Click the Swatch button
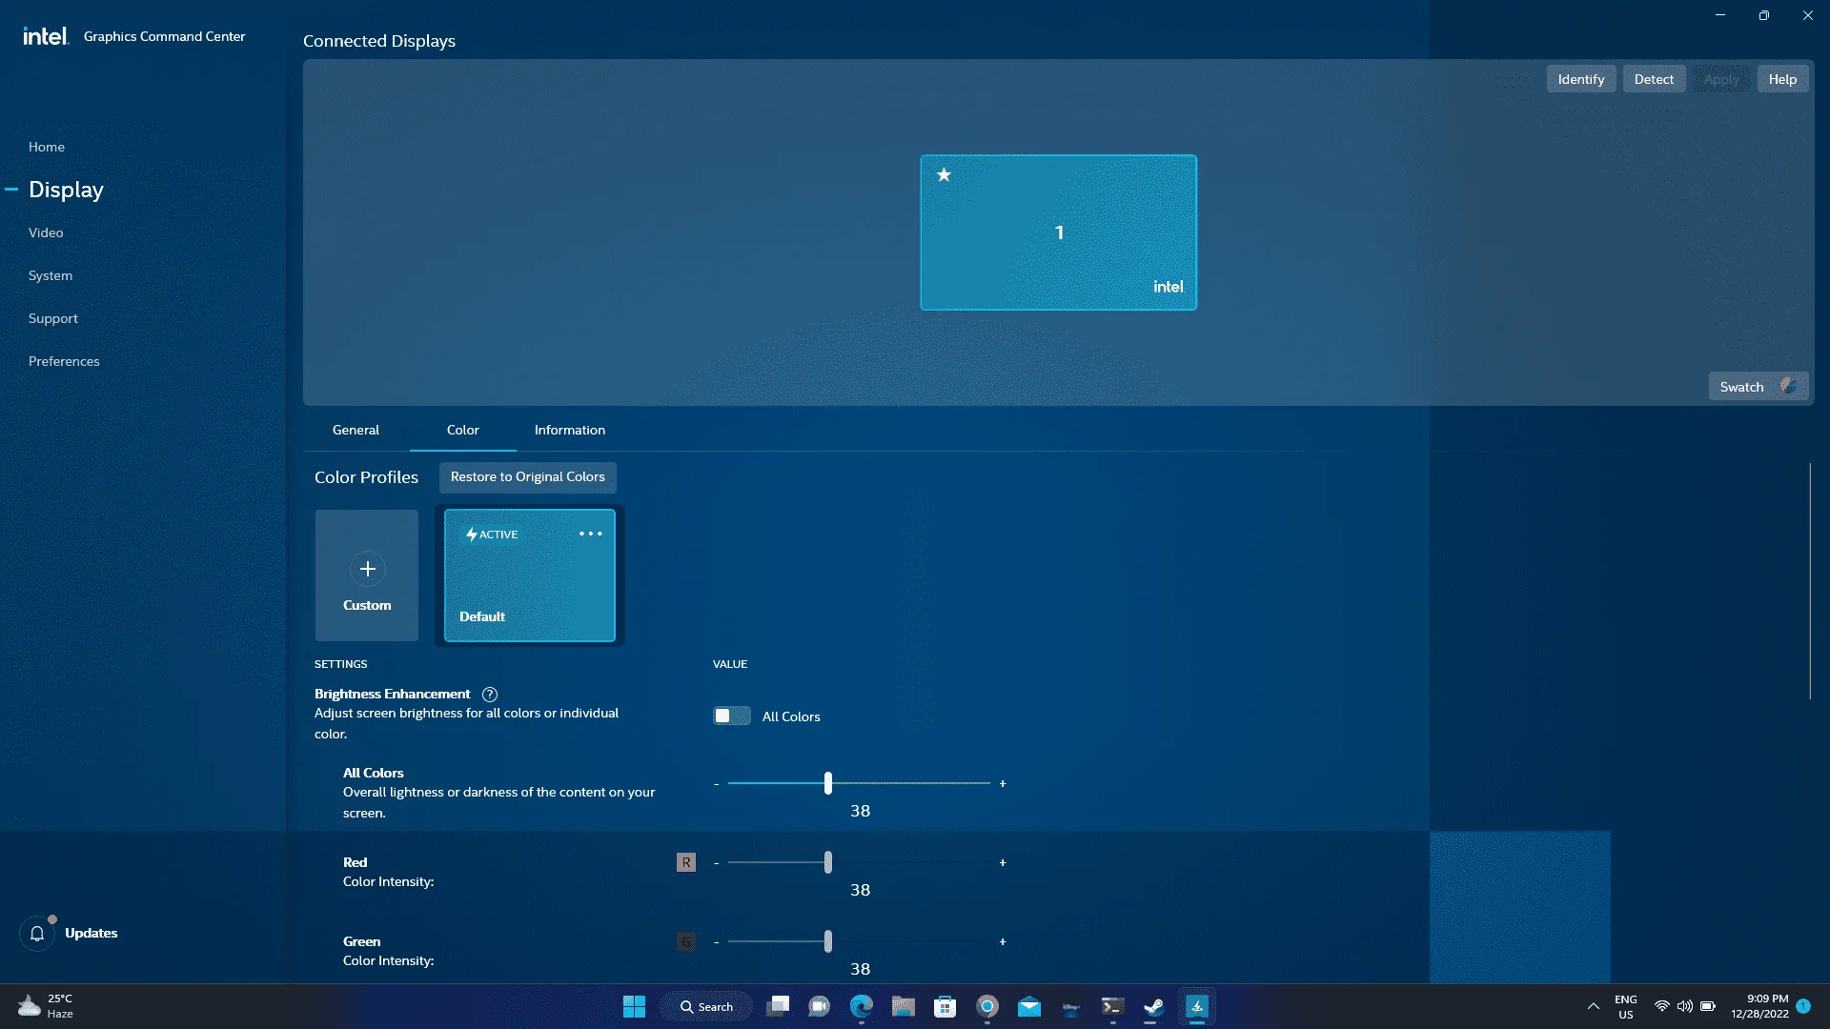 click(1758, 387)
